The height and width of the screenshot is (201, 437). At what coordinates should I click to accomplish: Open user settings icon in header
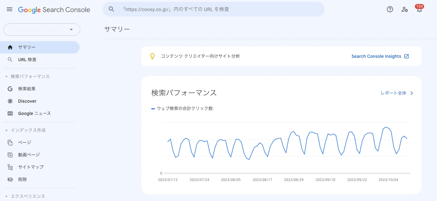(405, 9)
